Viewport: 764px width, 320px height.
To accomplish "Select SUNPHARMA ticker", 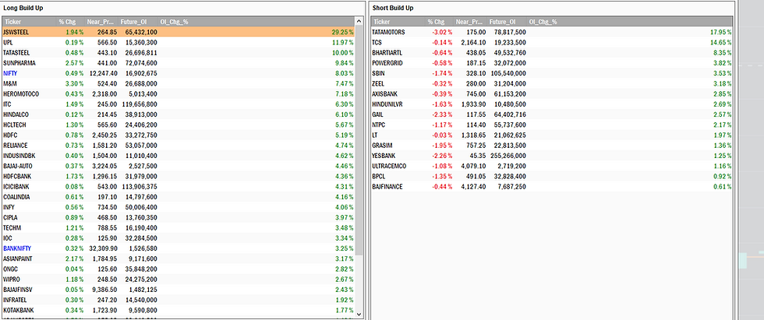I will click(x=19, y=63).
